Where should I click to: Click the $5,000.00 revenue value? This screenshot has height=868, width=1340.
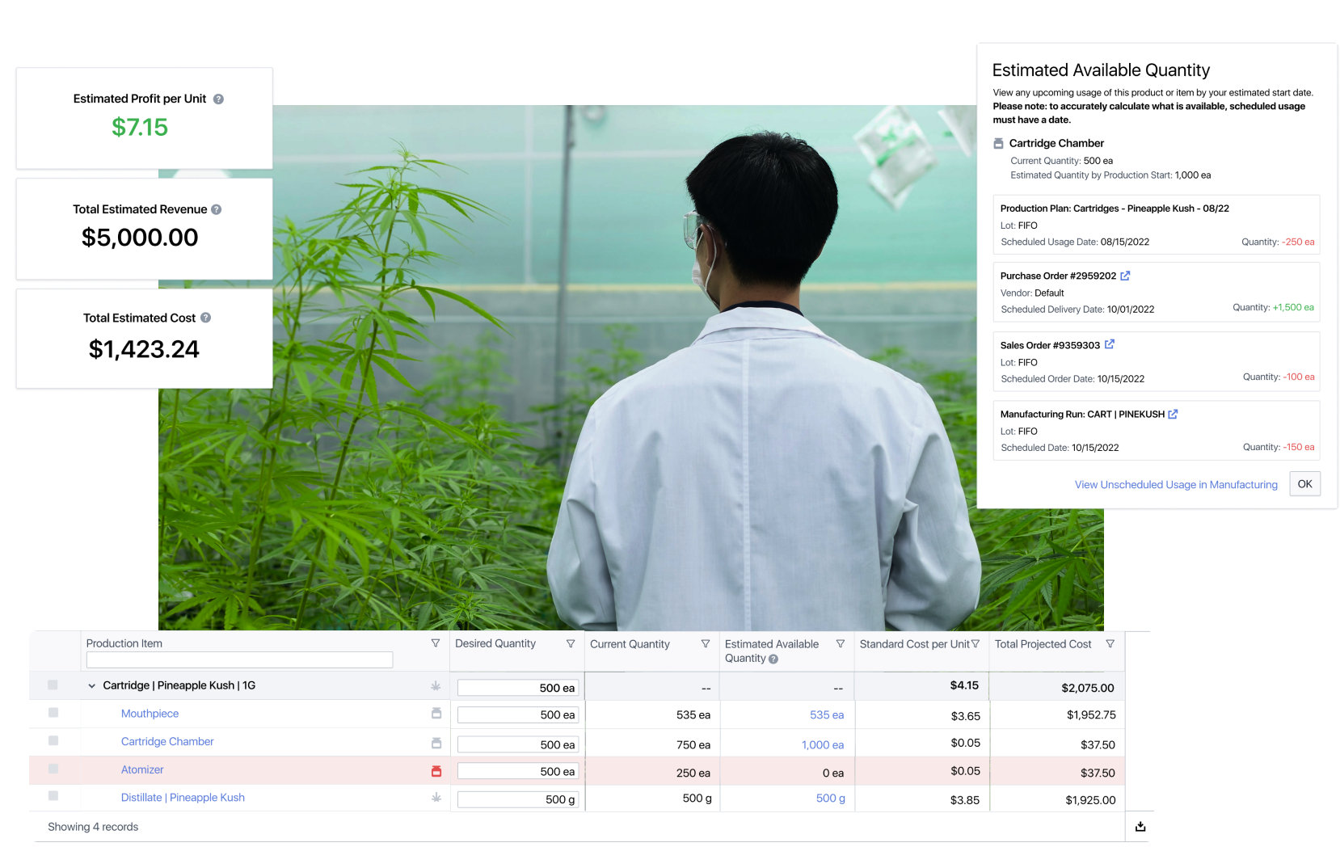140,238
